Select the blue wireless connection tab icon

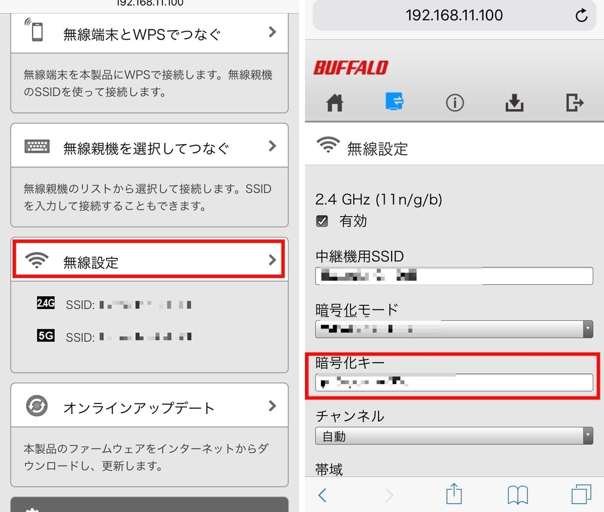(395, 101)
